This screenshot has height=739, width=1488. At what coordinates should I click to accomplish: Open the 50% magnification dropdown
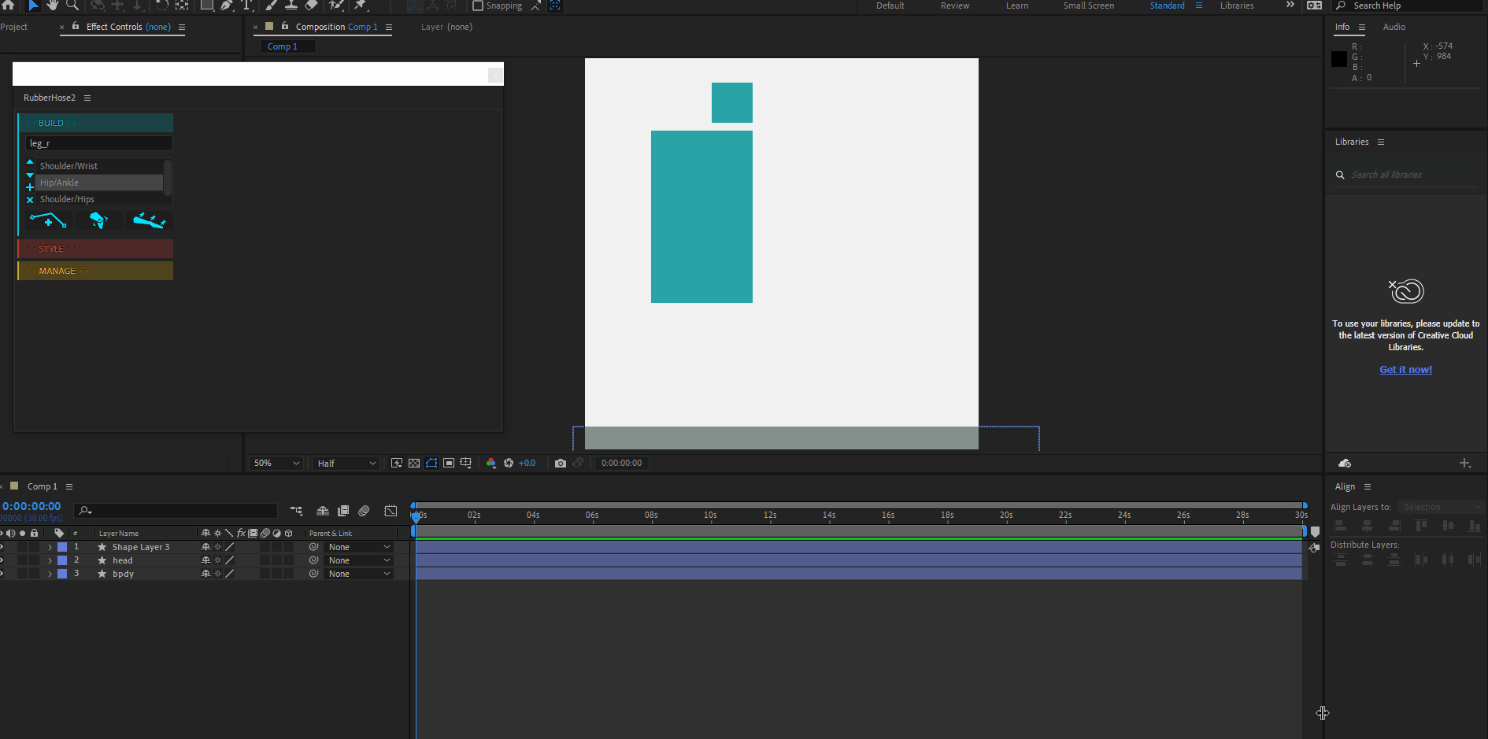276,463
